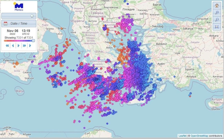Click the time slider's blue handle
Image resolution: width=224 pixels, height=139 pixels.
coord(33,40)
